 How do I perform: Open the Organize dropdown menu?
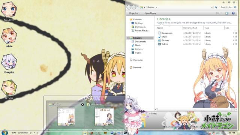click(135, 13)
